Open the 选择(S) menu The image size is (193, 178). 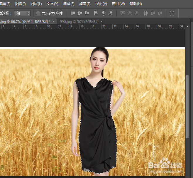coord(69,4)
